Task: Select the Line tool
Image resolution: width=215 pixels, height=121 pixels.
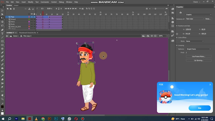Action: pos(2,37)
